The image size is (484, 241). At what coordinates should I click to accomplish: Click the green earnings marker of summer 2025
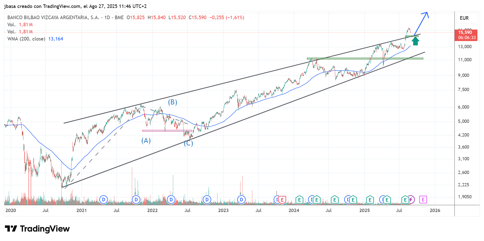tap(405, 200)
